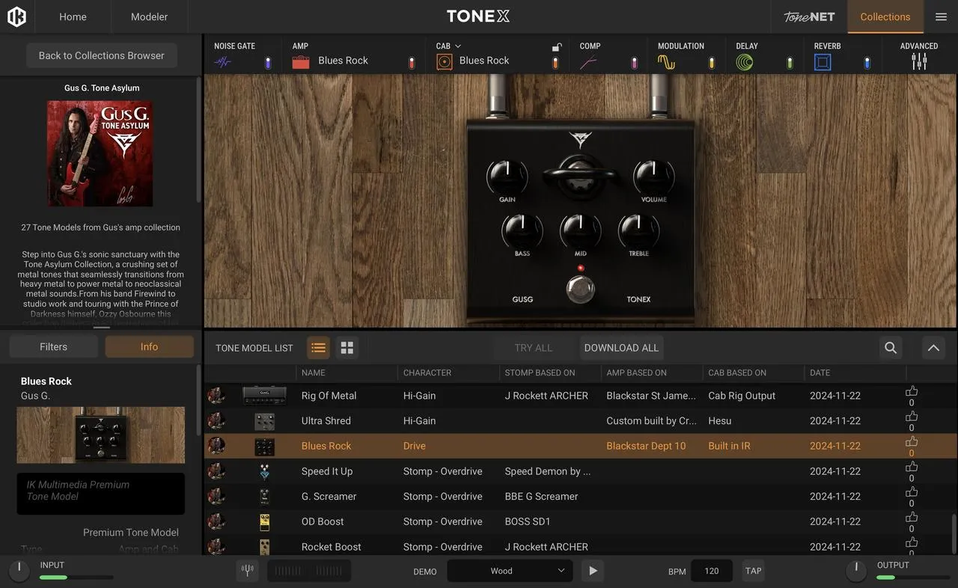
Task: Click the Treble knob on the pedal
Action: 638,231
